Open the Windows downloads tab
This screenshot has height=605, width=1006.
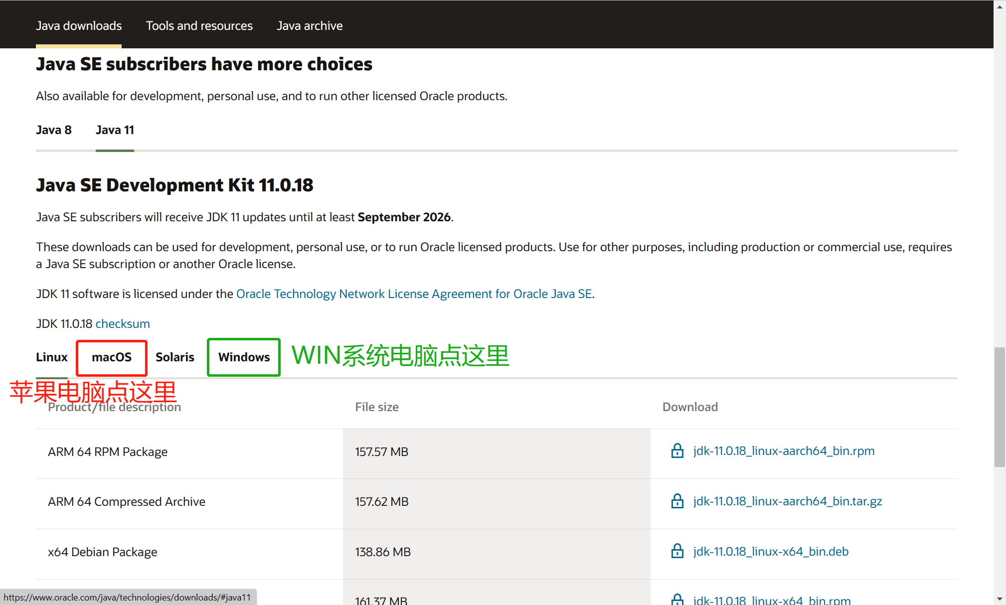tap(244, 357)
